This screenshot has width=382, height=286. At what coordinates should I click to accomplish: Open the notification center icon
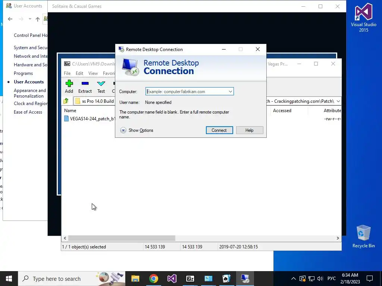point(370,279)
